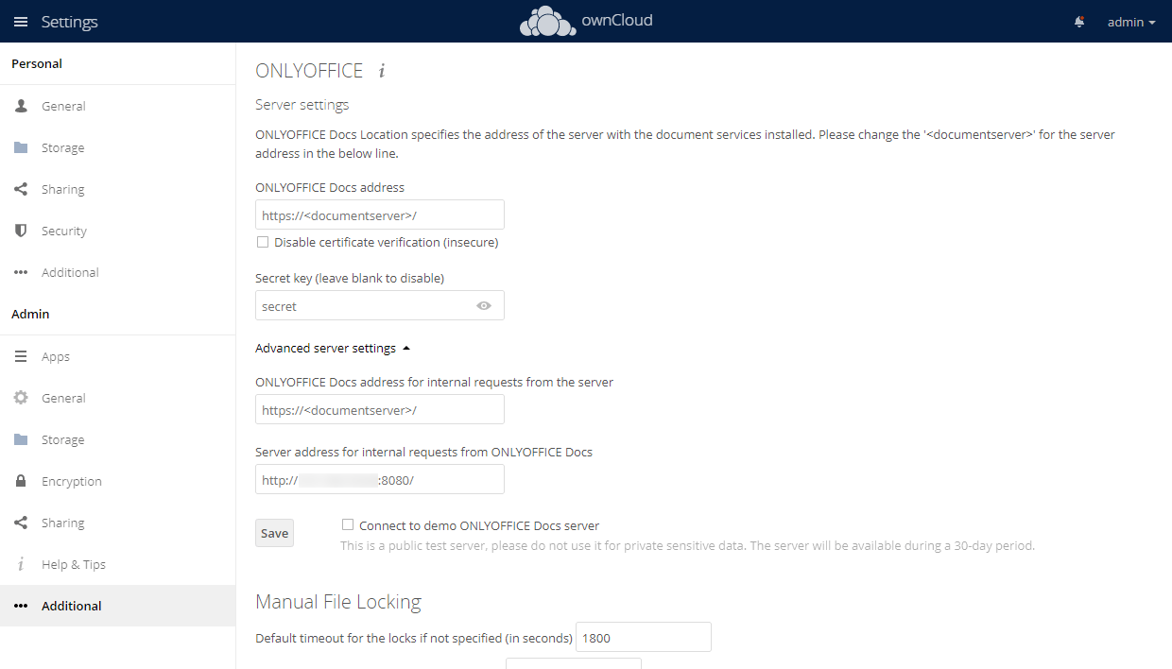Open Apps in the Admin sidebar
The height and width of the screenshot is (669, 1172).
click(x=56, y=356)
